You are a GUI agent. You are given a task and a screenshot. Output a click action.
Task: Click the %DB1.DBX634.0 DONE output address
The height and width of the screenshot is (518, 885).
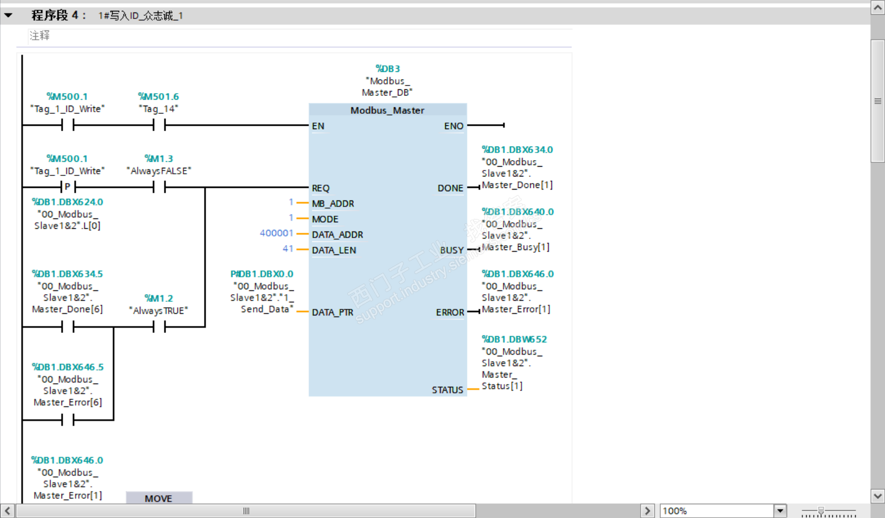click(x=517, y=150)
